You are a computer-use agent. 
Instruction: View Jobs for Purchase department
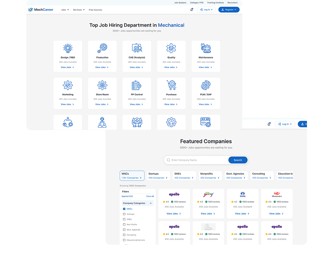[x=171, y=104]
